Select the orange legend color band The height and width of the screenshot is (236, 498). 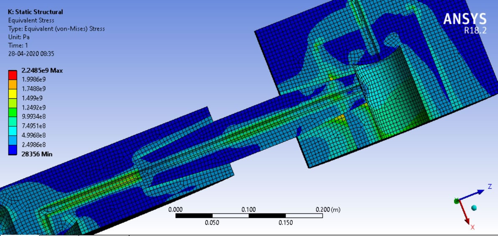13,84
